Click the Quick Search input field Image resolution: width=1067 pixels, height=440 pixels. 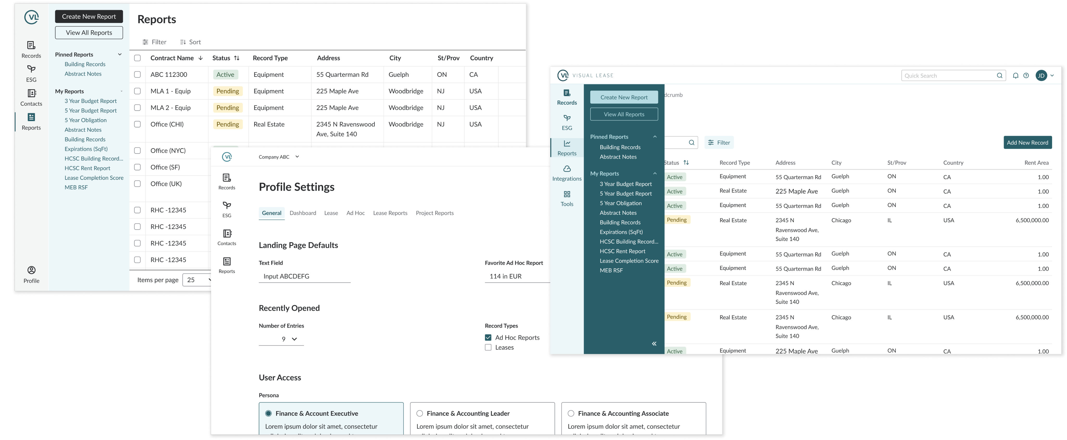click(948, 75)
